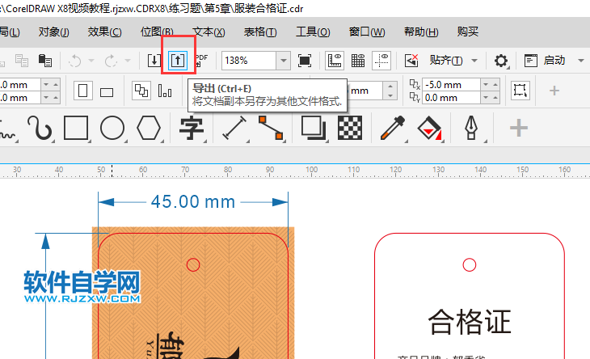
Task: Select the Ellipse tool
Action: pos(112,128)
